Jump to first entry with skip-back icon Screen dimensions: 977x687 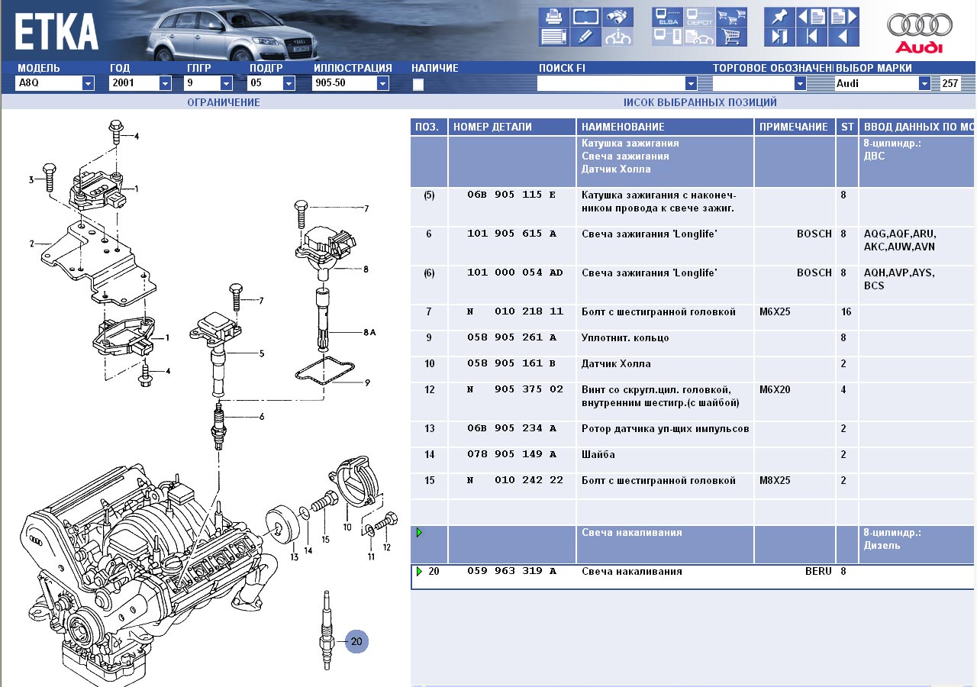[x=811, y=37]
